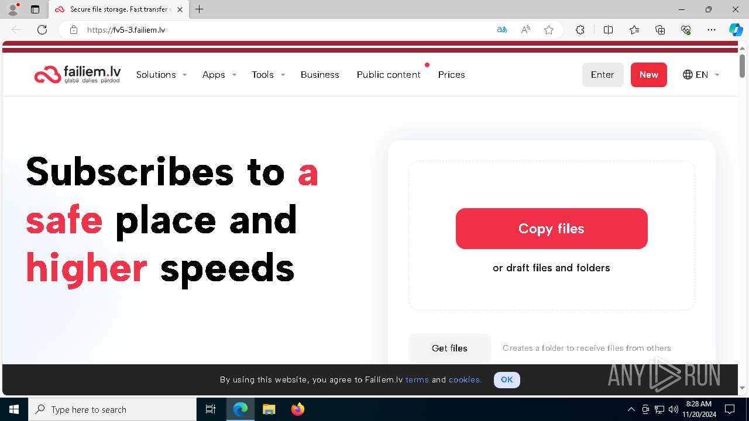Open the browser profile icon
The height and width of the screenshot is (421, 749).
pyautogui.click(x=13, y=9)
